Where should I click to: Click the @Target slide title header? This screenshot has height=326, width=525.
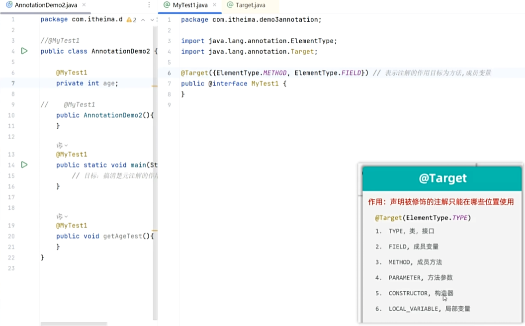pos(442,178)
